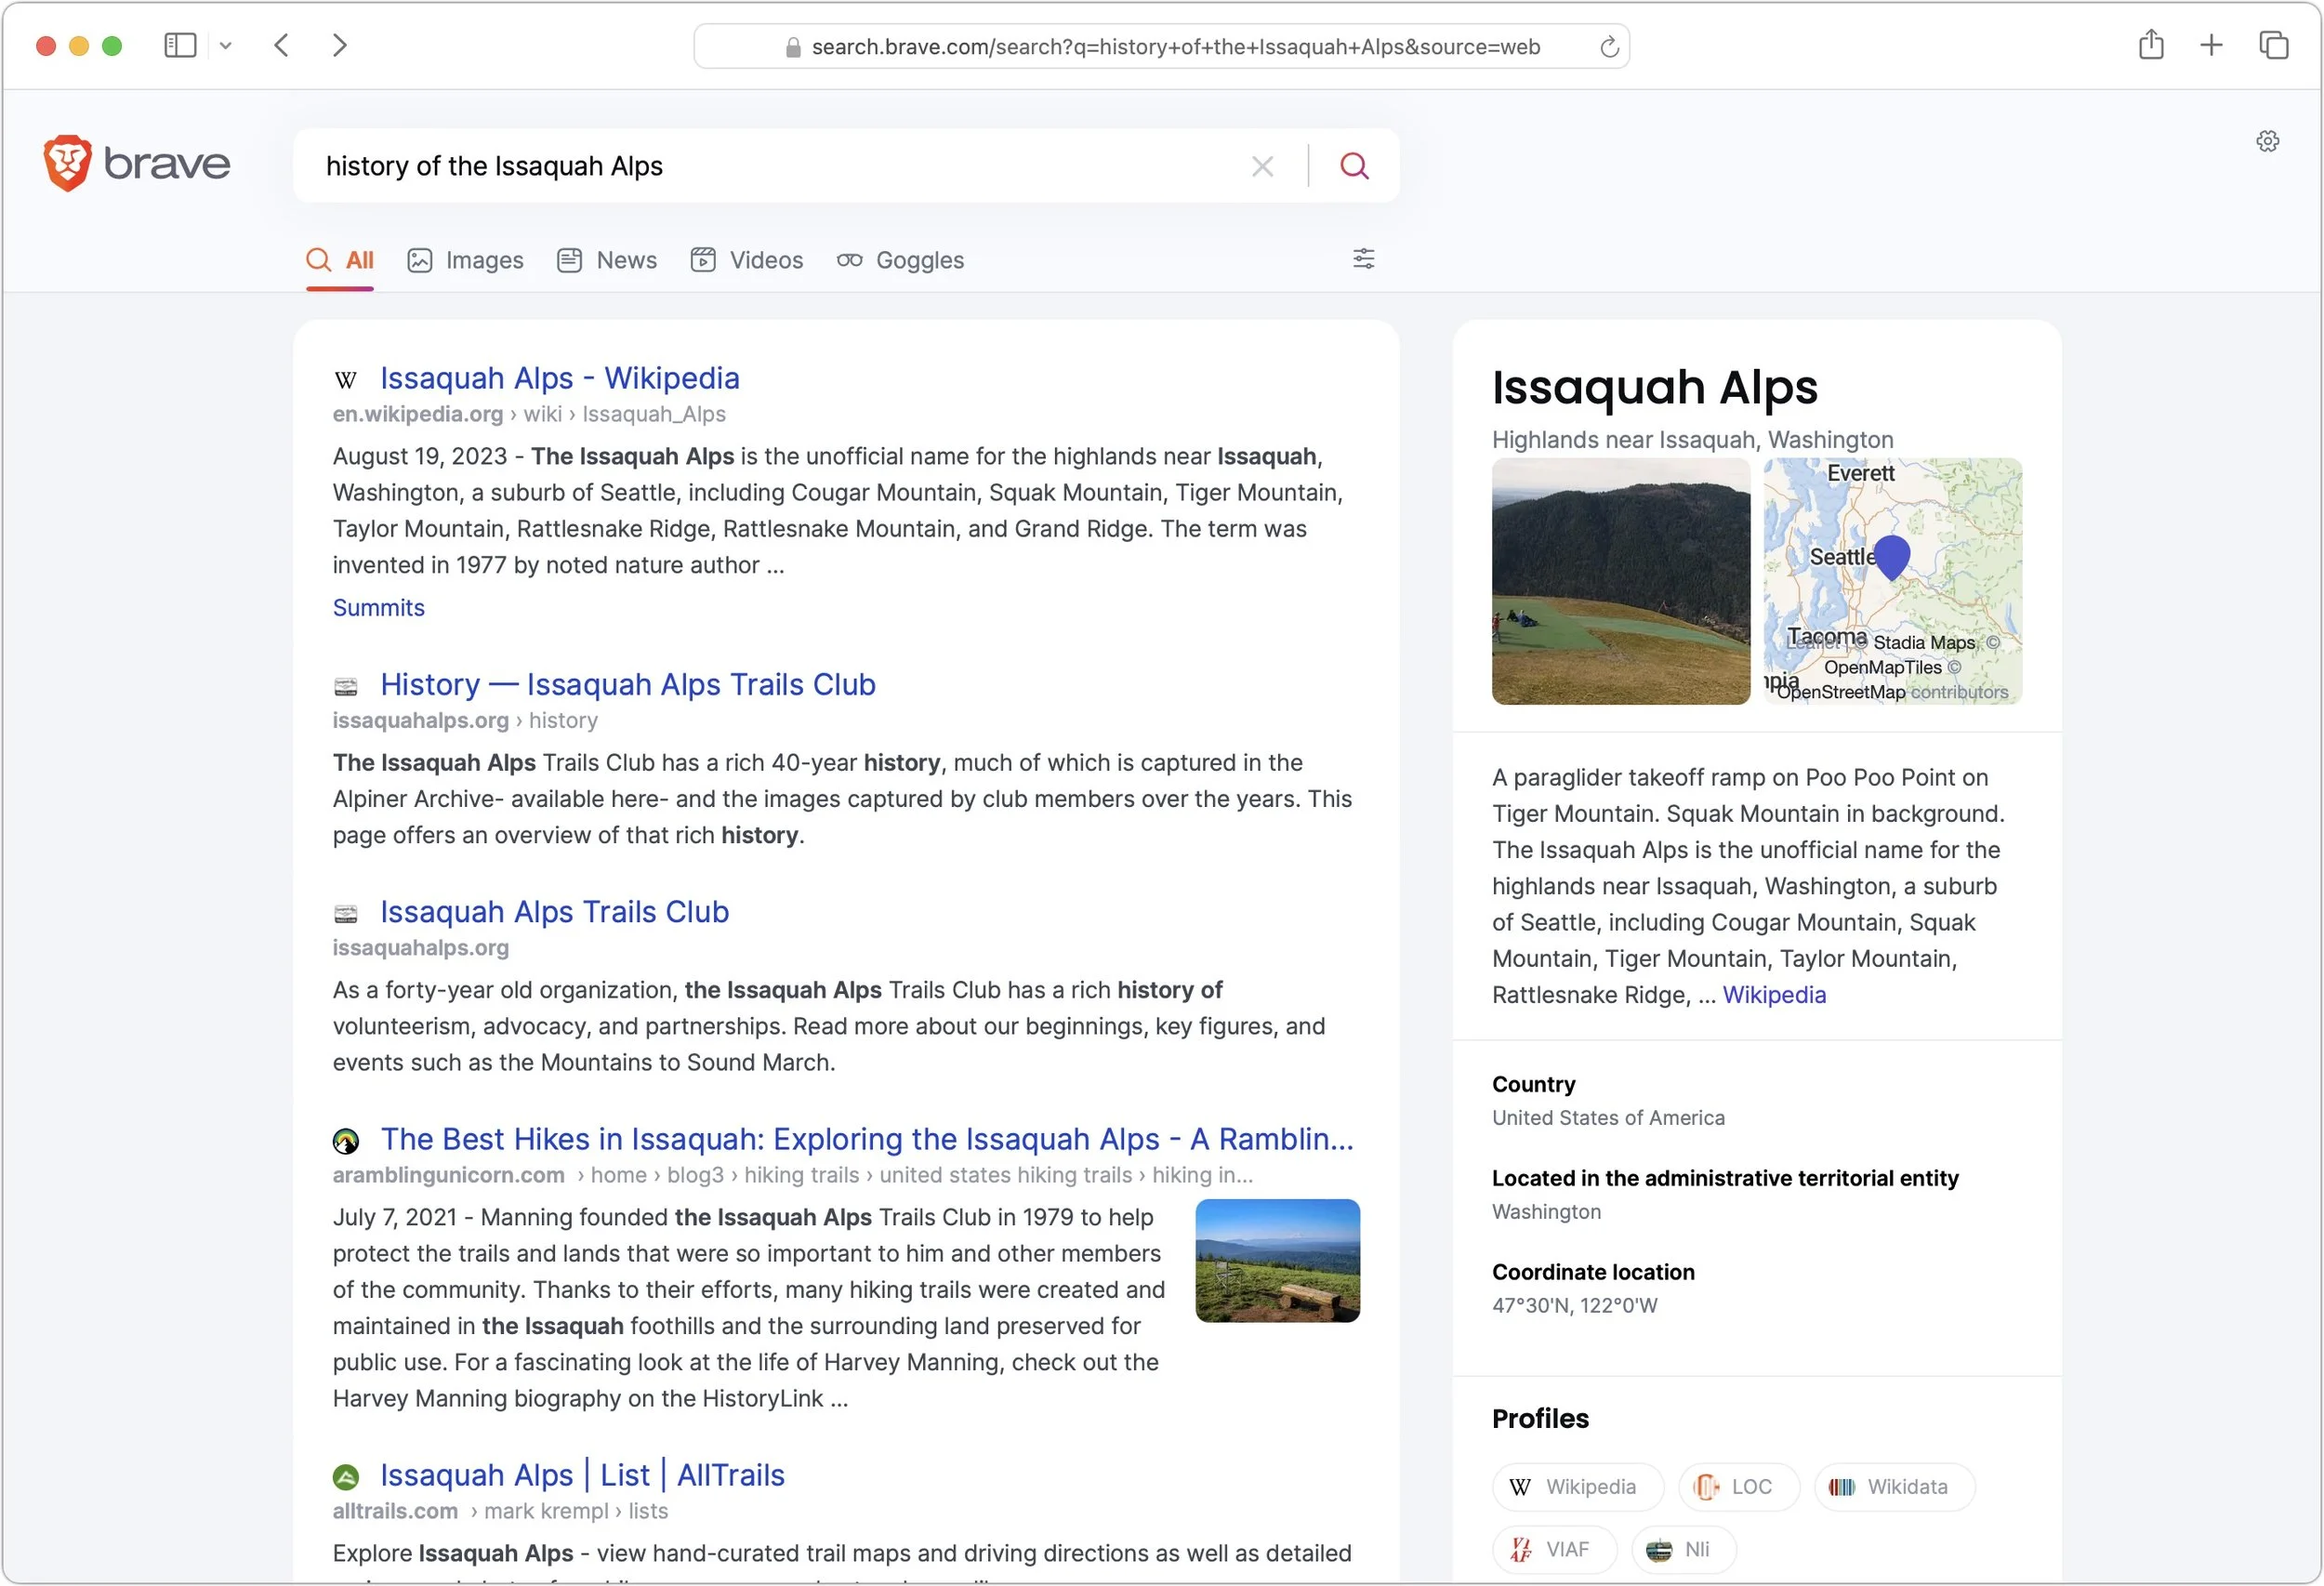Switch to the Images tab

pyautogui.click(x=465, y=260)
